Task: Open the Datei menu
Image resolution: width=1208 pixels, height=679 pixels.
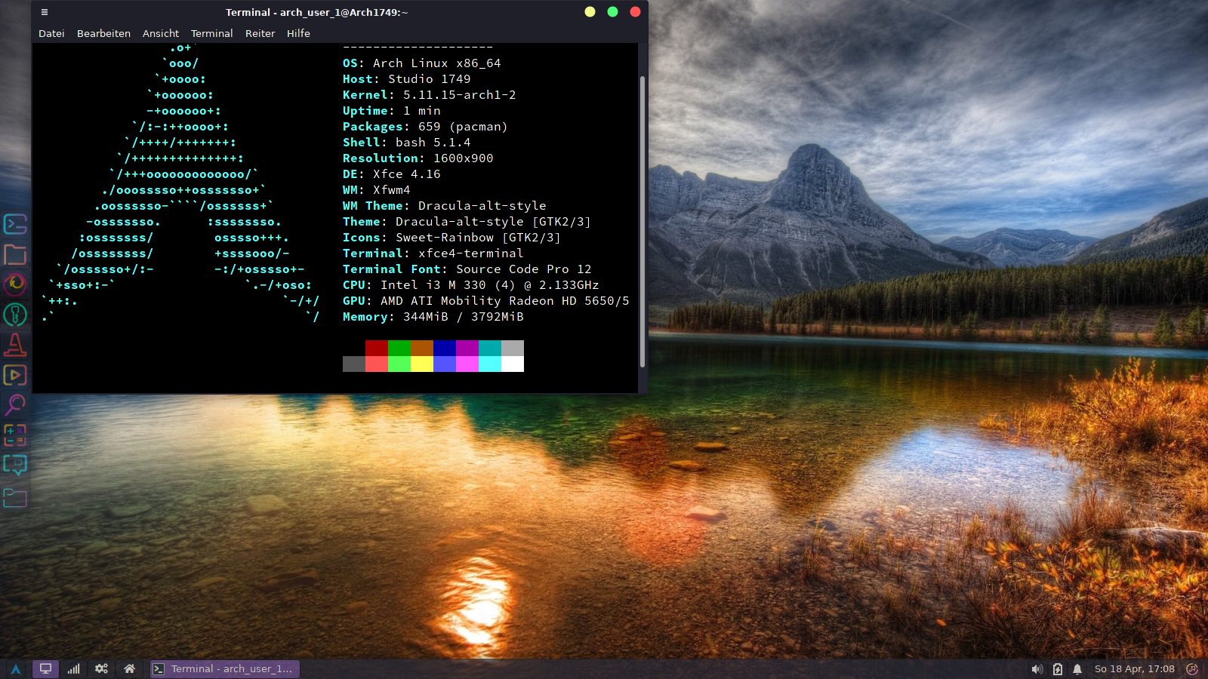Action: tap(51, 33)
